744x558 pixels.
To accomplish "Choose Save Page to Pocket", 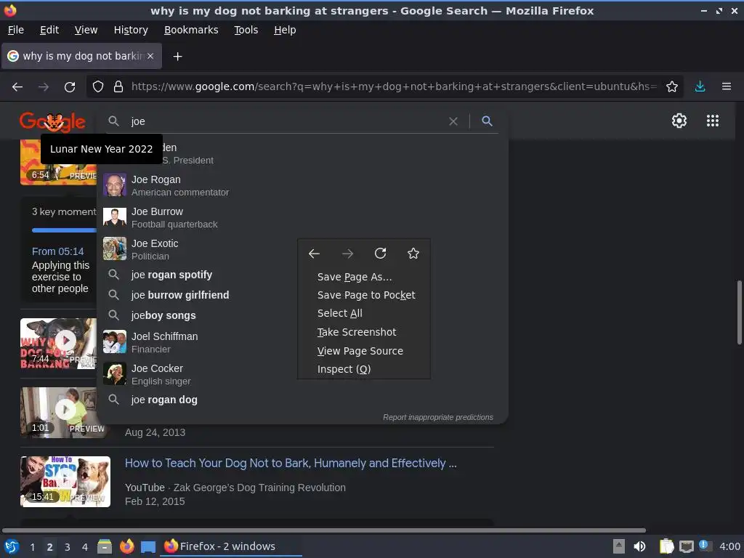I will tap(363, 295).
